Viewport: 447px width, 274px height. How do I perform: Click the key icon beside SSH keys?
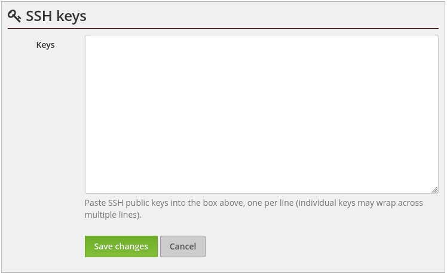[14, 16]
